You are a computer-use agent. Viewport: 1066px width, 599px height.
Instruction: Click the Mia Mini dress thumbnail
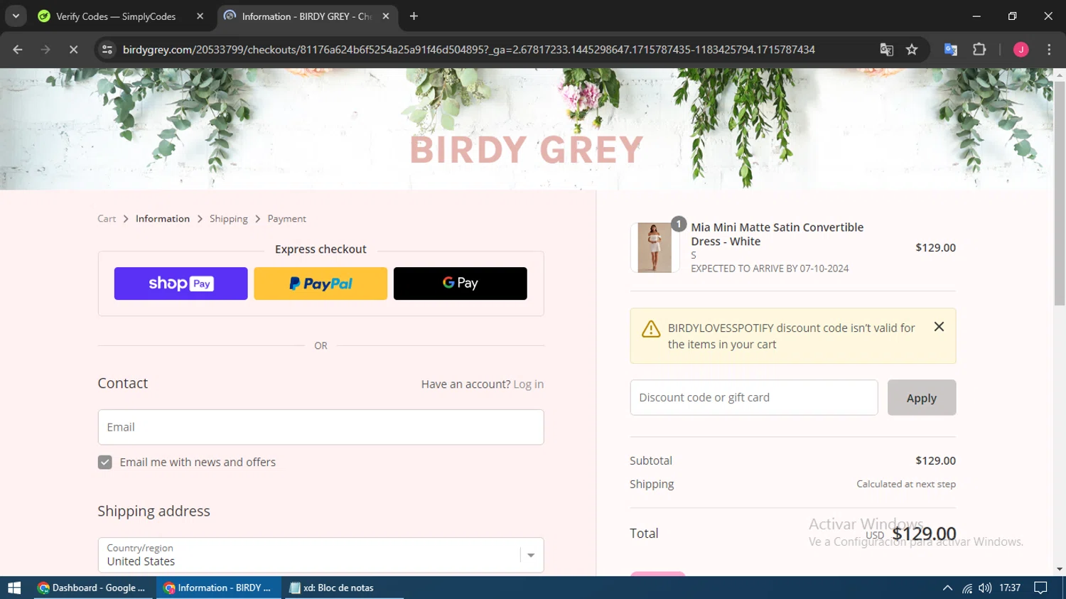pyautogui.click(x=655, y=247)
